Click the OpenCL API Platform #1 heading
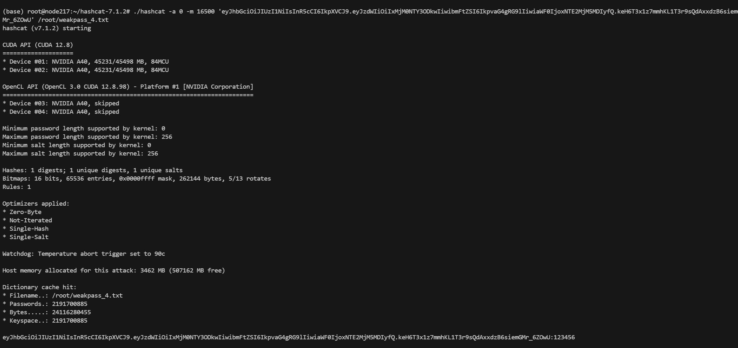The width and height of the screenshot is (738, 348). 128,87
